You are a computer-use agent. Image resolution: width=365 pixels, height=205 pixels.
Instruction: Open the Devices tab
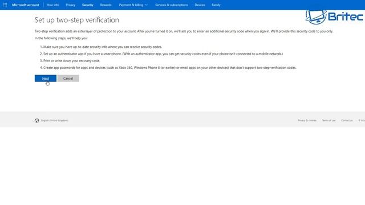[x=200, y=5]
